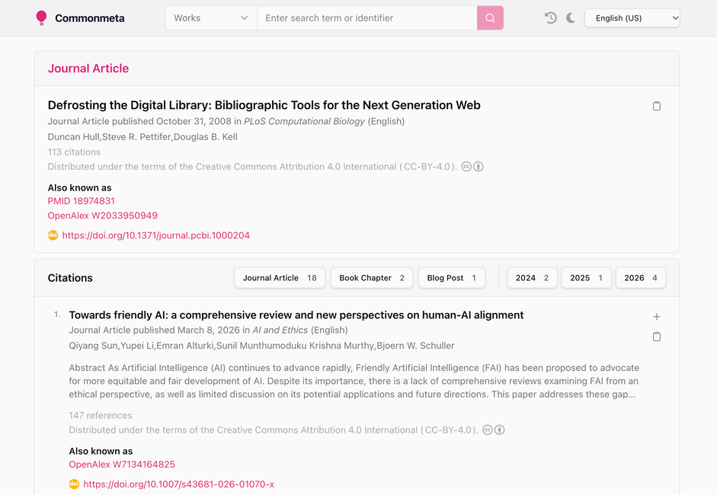Toggle dark mode moon icon
The image size is (717, 495).
coord(571,18)
